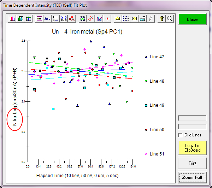The image size is (212, 188).
Task: Open the data table grid icon
Action: 39,19
